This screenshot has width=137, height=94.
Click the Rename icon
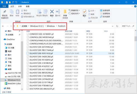(58, 12)
